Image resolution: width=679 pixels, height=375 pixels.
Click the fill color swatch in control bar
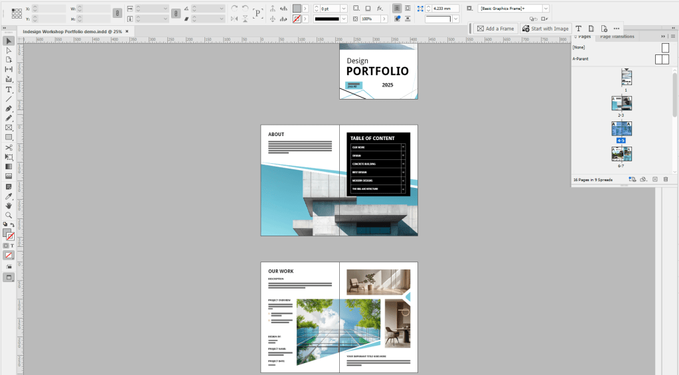[297, 8]
